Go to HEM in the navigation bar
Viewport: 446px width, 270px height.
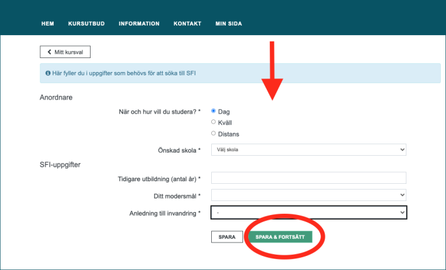47,24
